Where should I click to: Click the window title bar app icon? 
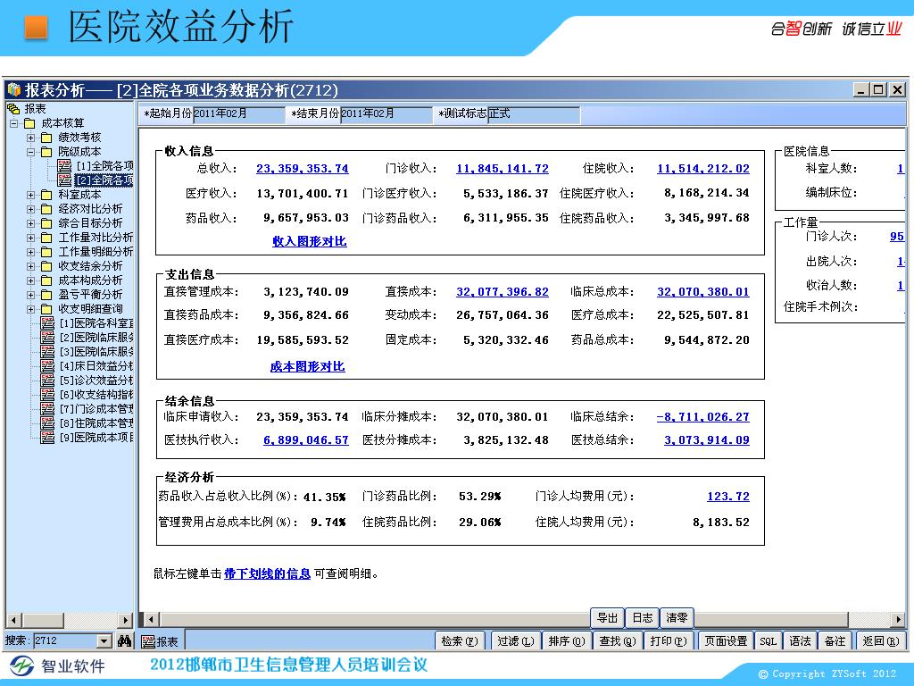[x=14, y=90]
